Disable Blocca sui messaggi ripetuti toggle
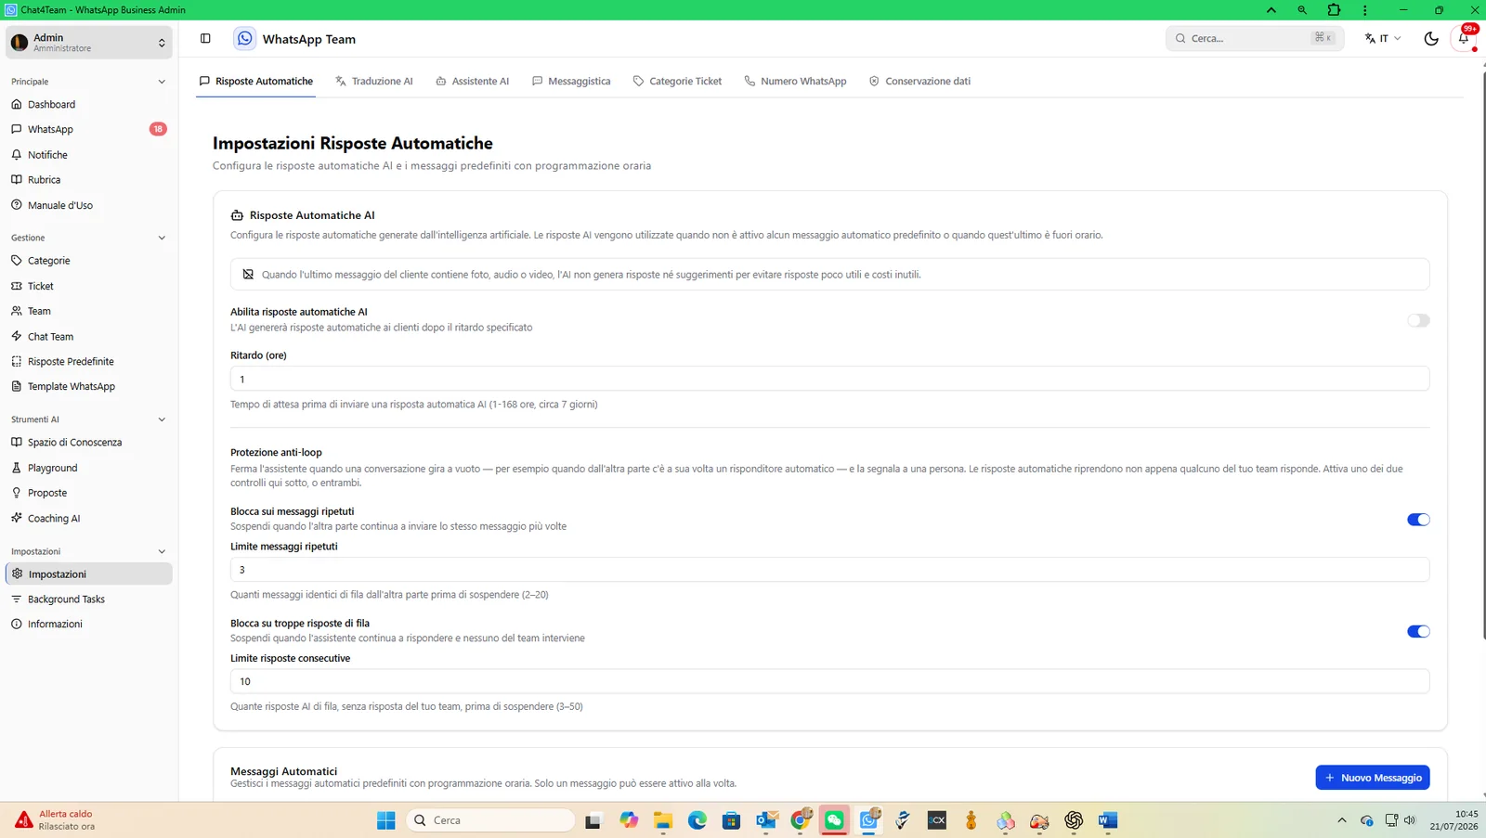1486x838 pixels. coord(1418,520)
